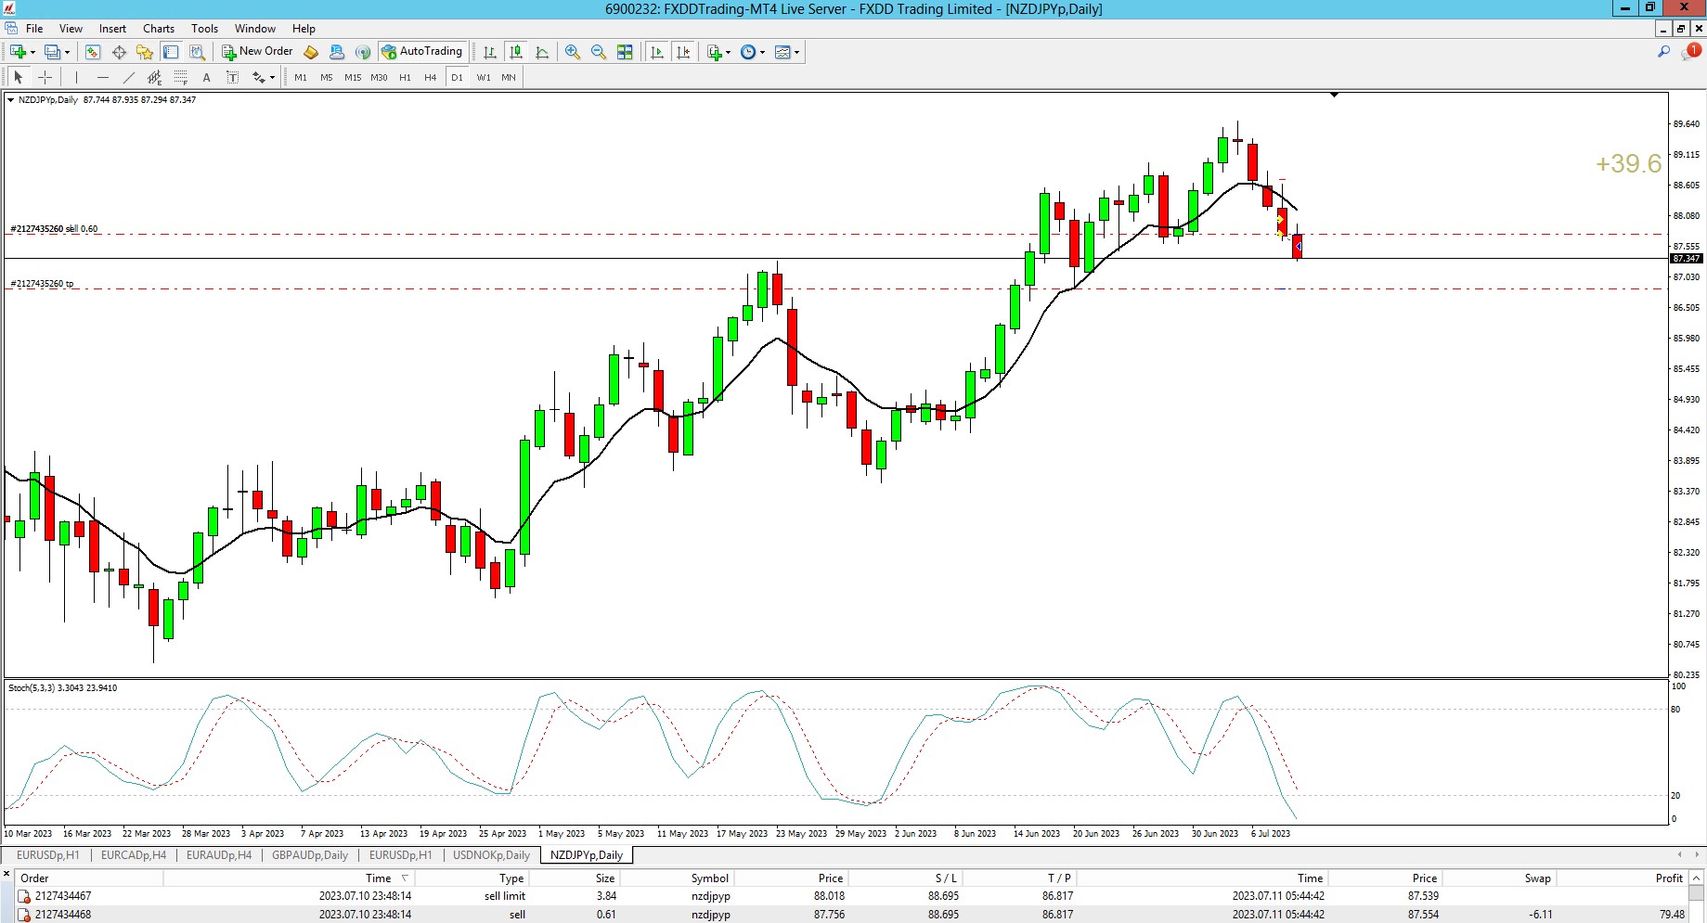Switch timeframe to W1
This screenshot has width=1707, height=923.
point(484,77)
